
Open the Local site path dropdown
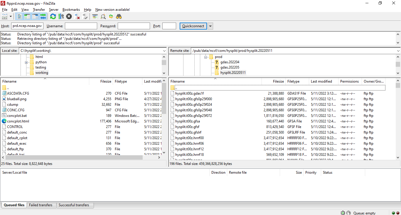point(164,51)
